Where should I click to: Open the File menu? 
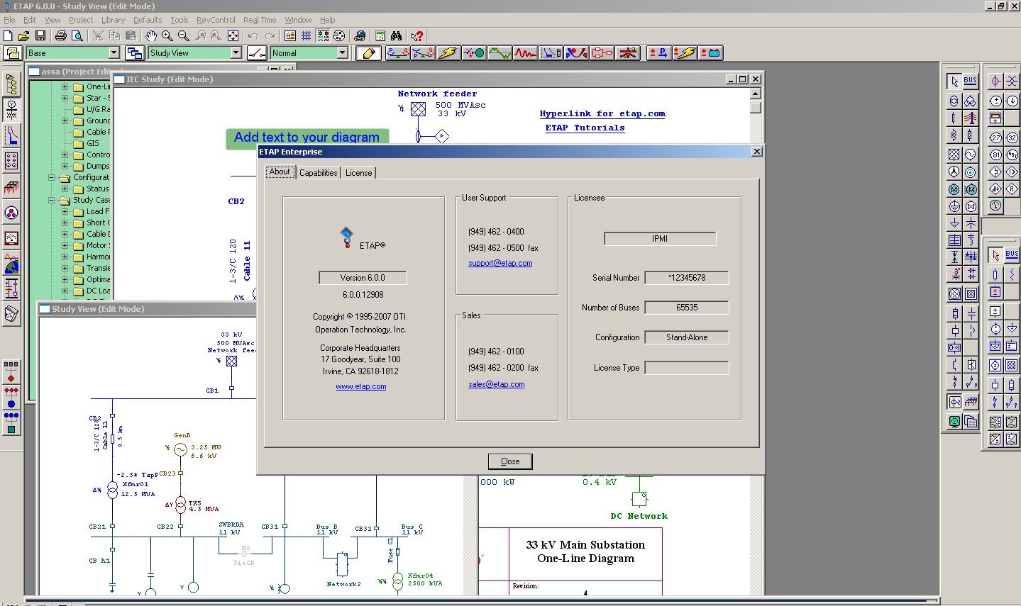(x=9, y=20)
